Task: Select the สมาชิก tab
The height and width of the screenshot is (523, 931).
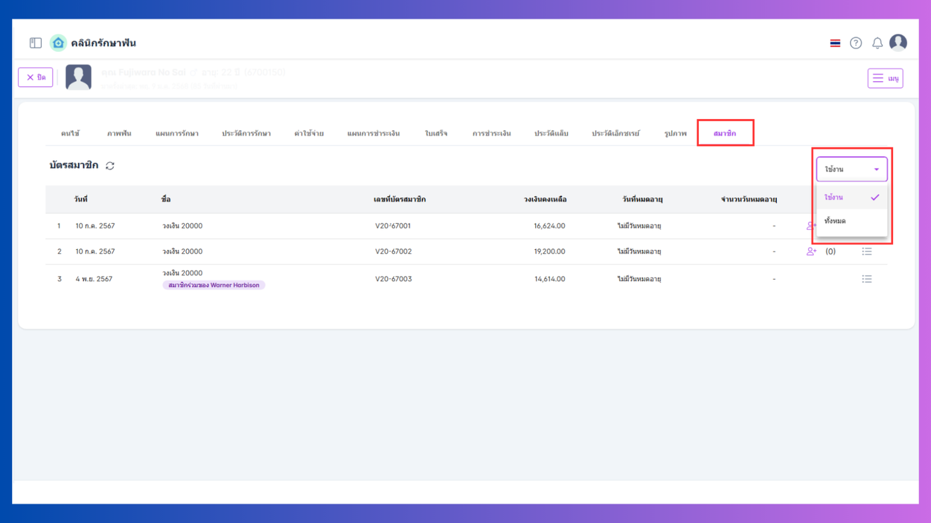Action: pos(725,134)
